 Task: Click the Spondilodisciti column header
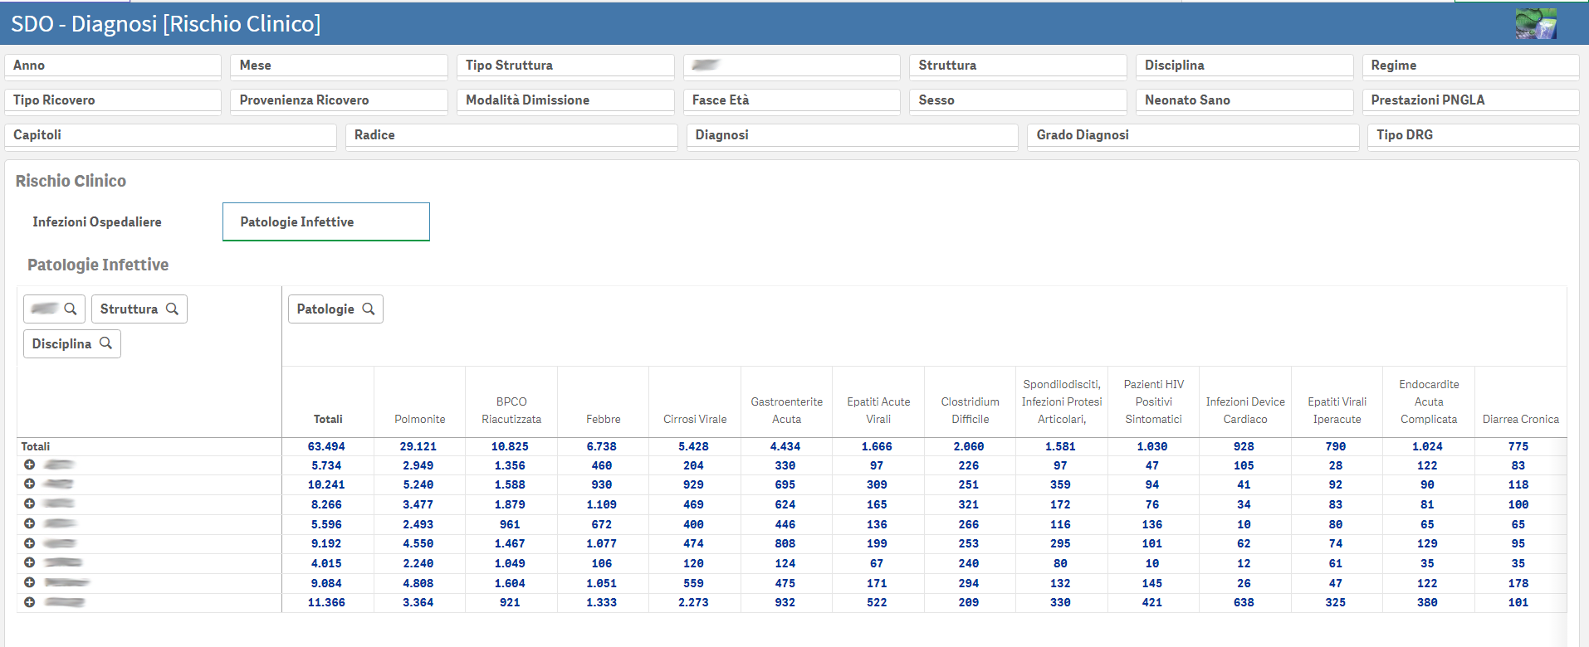click(x=1062, y=401)
